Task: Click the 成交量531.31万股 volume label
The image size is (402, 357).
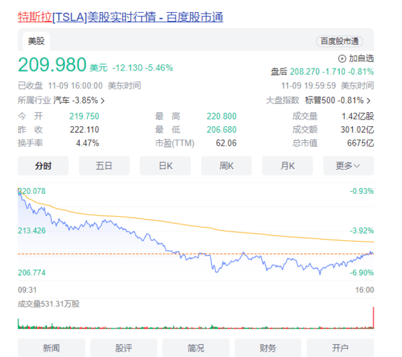Action: pos(49,304)
